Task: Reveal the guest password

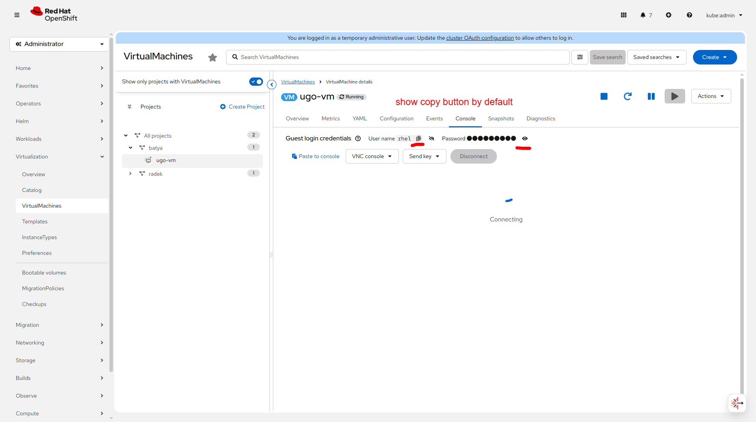Action: (x=525, y=138)
